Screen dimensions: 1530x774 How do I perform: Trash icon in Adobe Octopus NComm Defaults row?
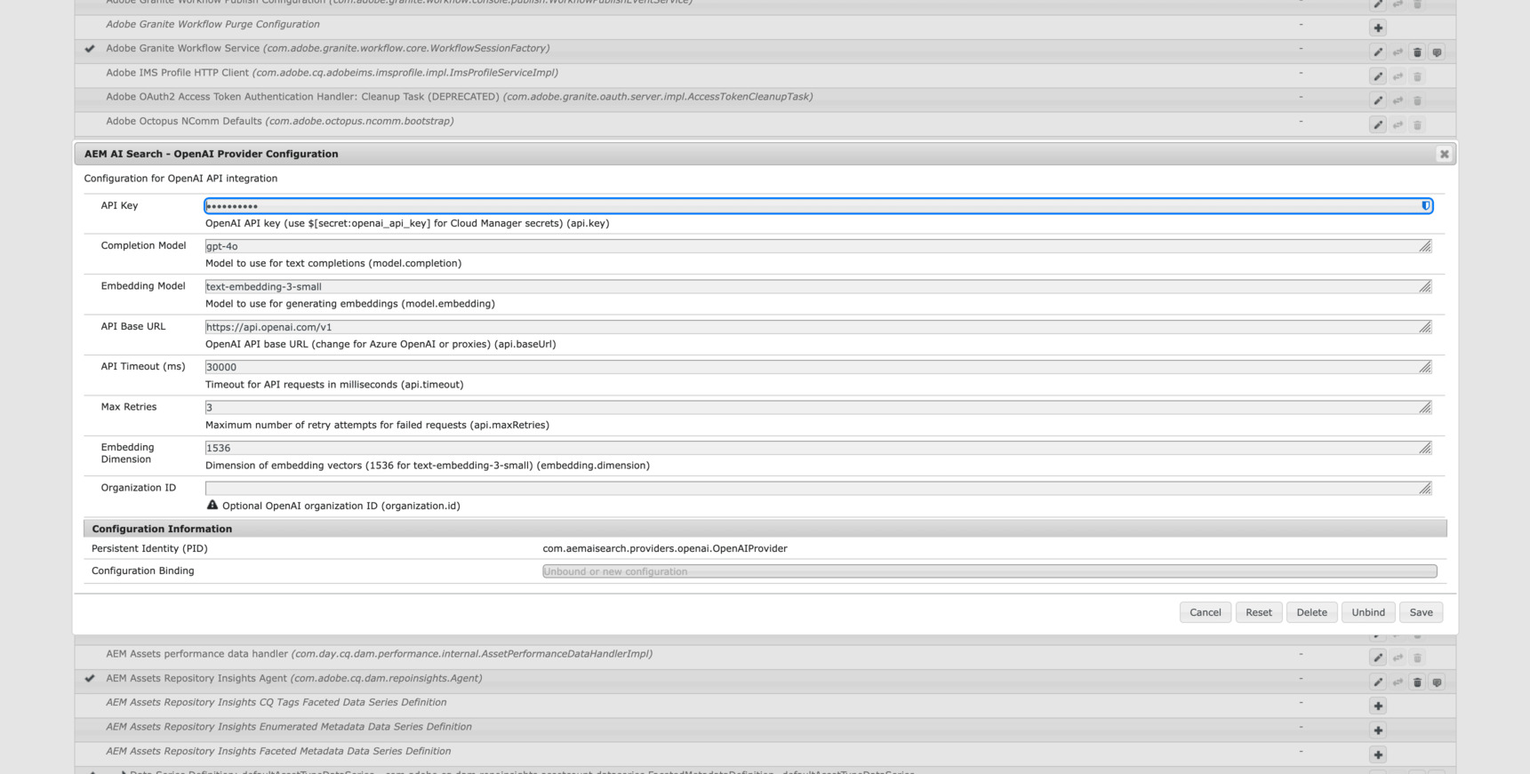pos(1417,124)
